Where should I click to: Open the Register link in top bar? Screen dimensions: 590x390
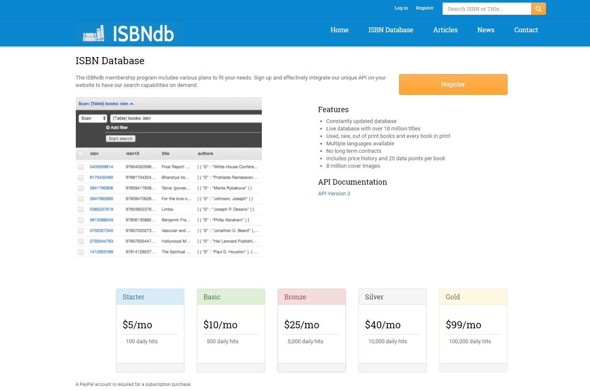click(x=425, y=8)
